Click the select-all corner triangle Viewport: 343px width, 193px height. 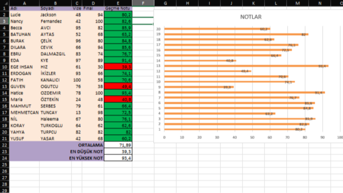point(4,3)
